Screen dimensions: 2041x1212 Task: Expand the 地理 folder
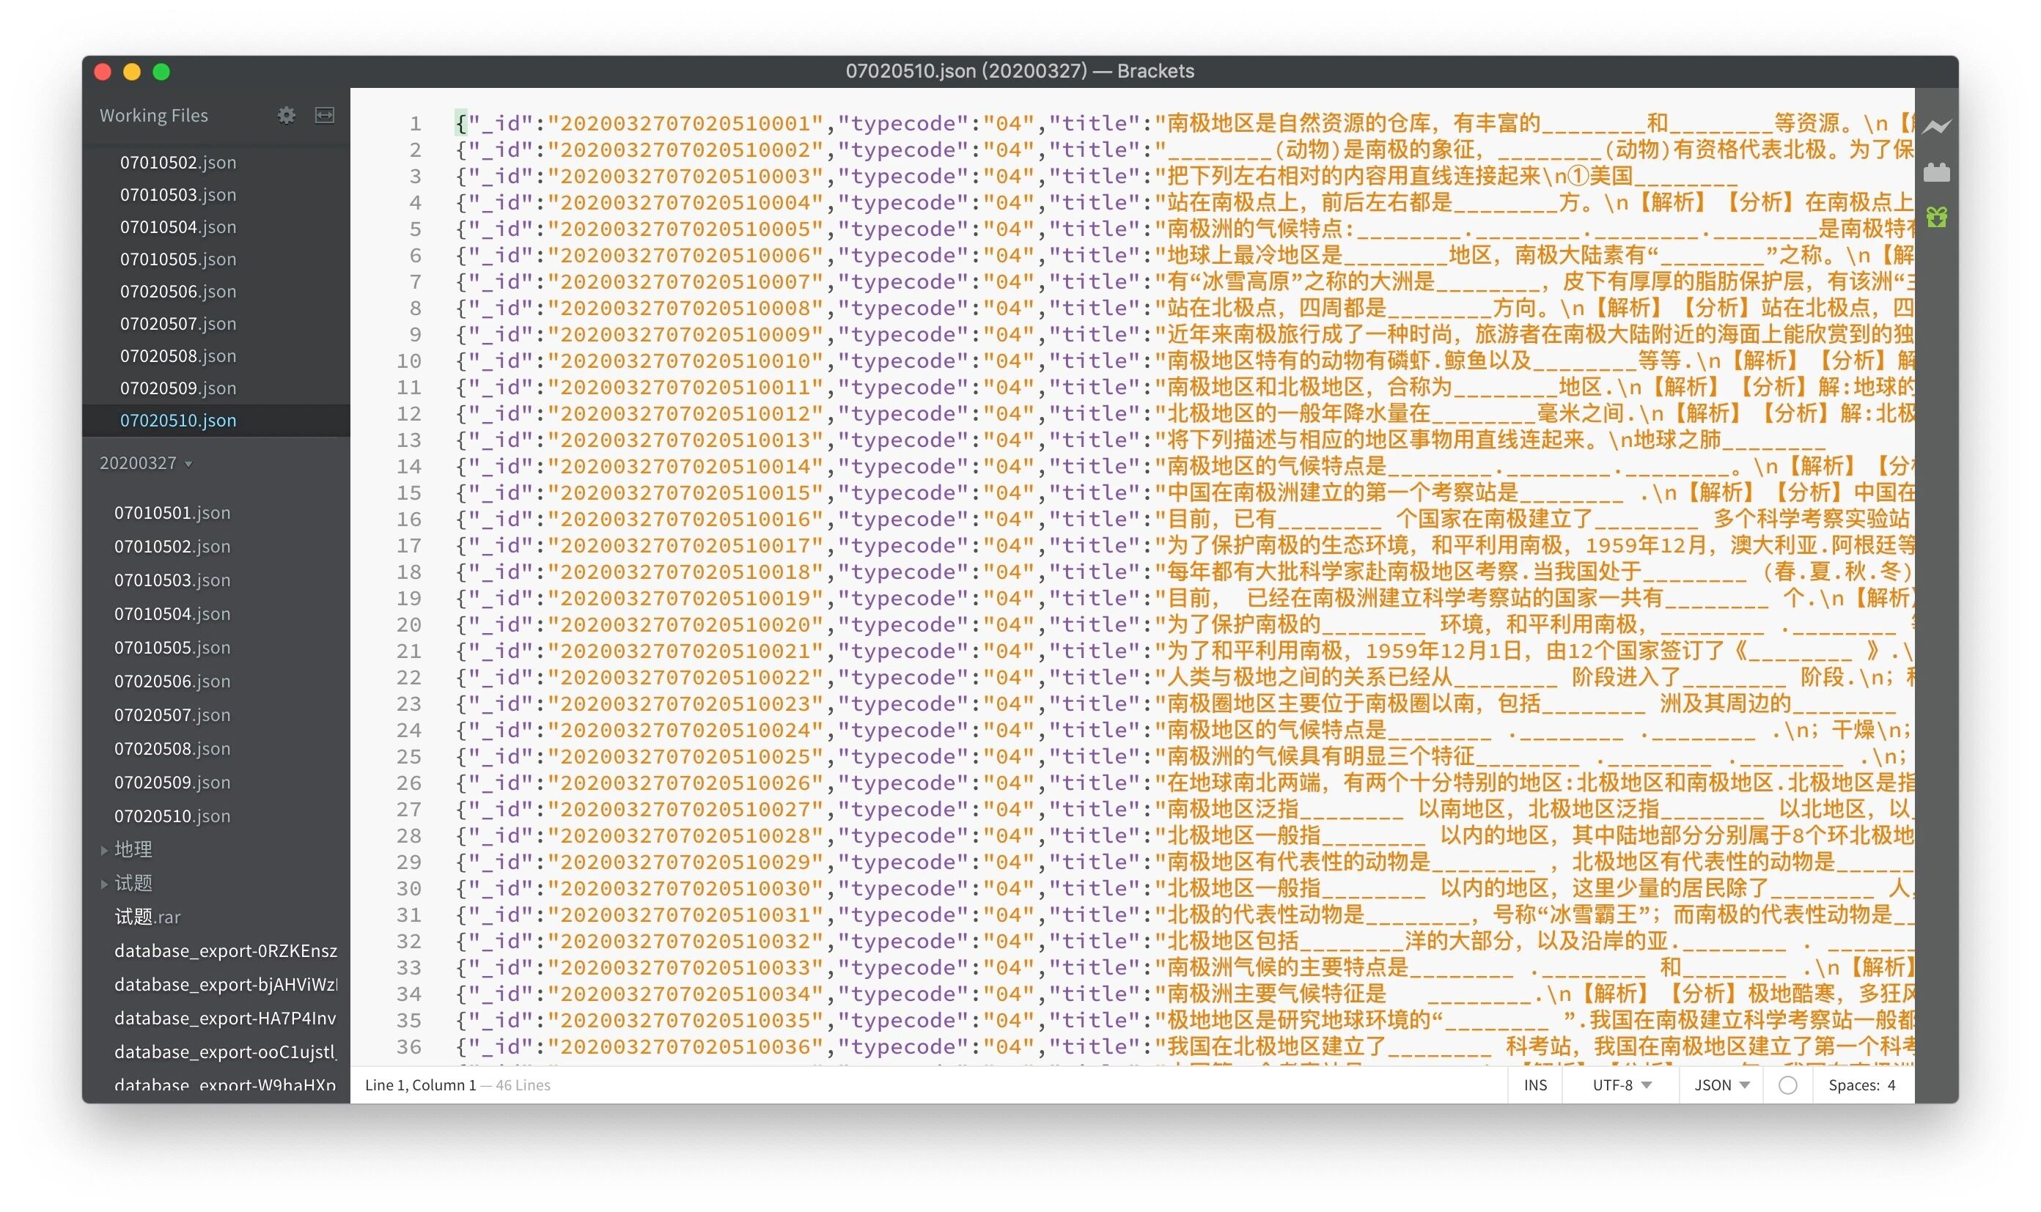tap(133, 849)
